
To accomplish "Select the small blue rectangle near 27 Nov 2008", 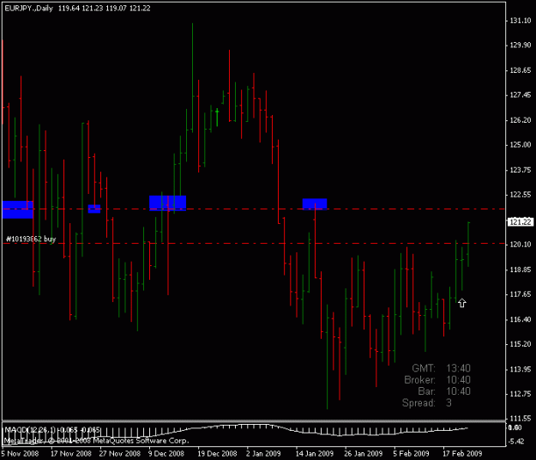I will (94, 209).
